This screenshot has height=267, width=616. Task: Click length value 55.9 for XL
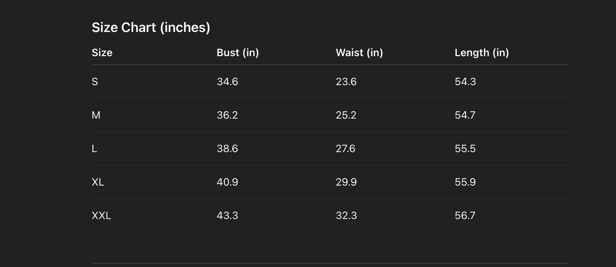click(x=465, y=182)
